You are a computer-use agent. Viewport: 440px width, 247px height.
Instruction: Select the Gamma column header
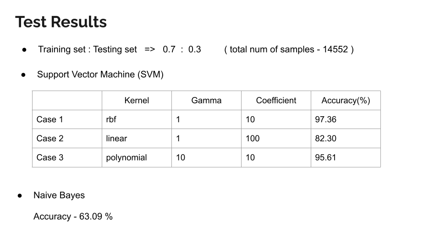click(206, 100)
